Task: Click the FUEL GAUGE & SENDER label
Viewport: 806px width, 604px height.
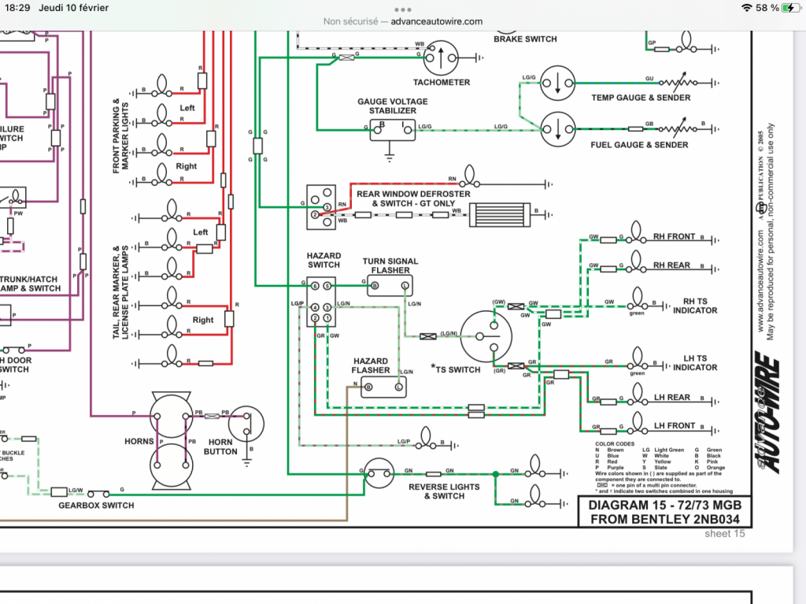Action: coord(639,145)
